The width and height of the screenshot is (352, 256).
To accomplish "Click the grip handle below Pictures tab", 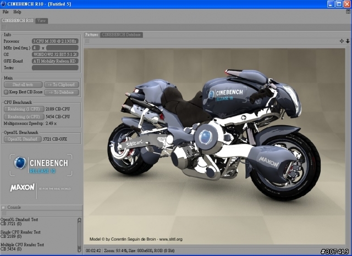I will point(87,41).
